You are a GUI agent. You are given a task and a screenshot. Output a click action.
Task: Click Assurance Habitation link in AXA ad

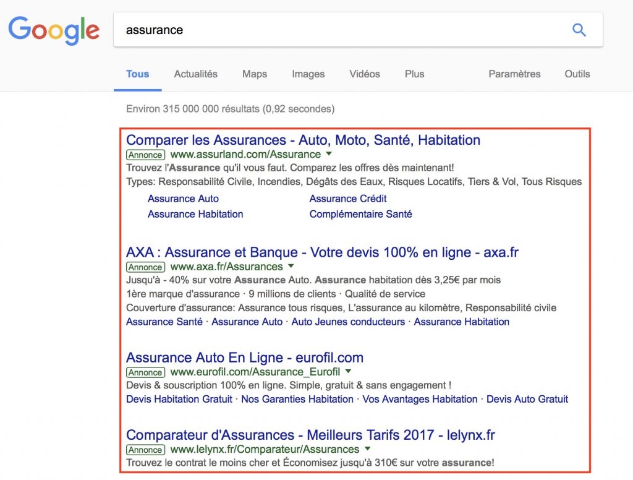click(x=461, y=322)
